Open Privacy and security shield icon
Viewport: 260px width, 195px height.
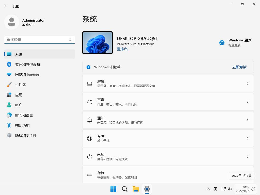(9, 136)
